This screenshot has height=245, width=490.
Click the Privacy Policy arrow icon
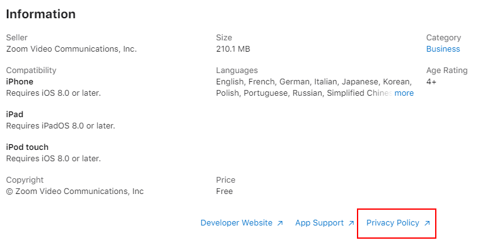427,223
